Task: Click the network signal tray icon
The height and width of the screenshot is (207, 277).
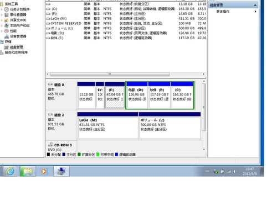Action: [x=229, y=171]
